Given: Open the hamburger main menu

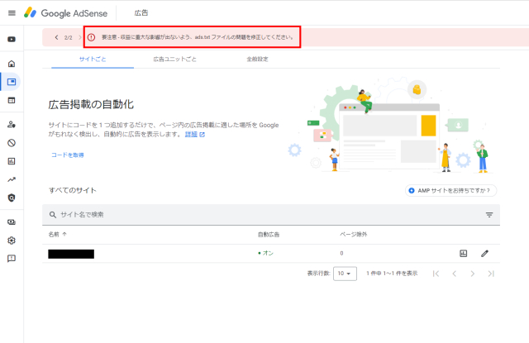Looking at the screenshot, I should [12, 13].
